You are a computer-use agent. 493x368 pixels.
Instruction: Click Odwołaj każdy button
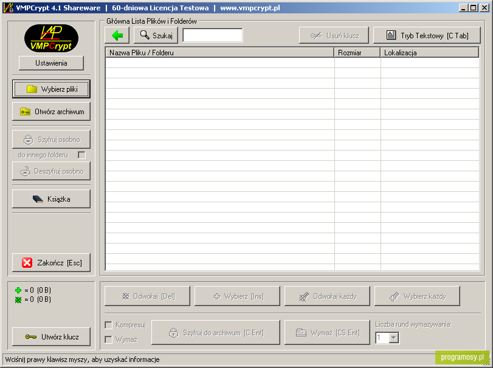click(327, 296)
